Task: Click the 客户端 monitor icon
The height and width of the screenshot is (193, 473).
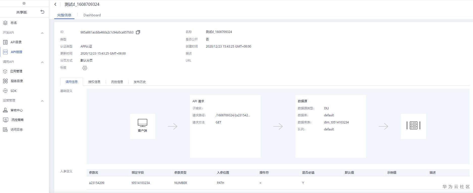Action: click(143, 123)
